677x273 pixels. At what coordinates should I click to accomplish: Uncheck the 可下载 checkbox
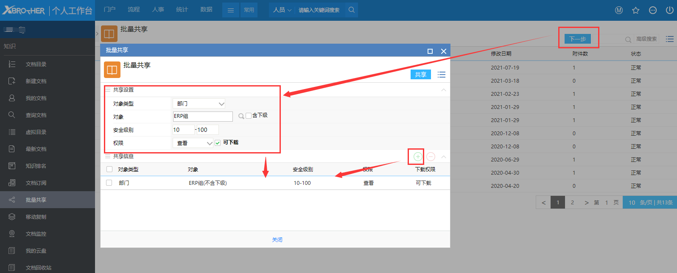pyautogui.click(x=218, y=143)
